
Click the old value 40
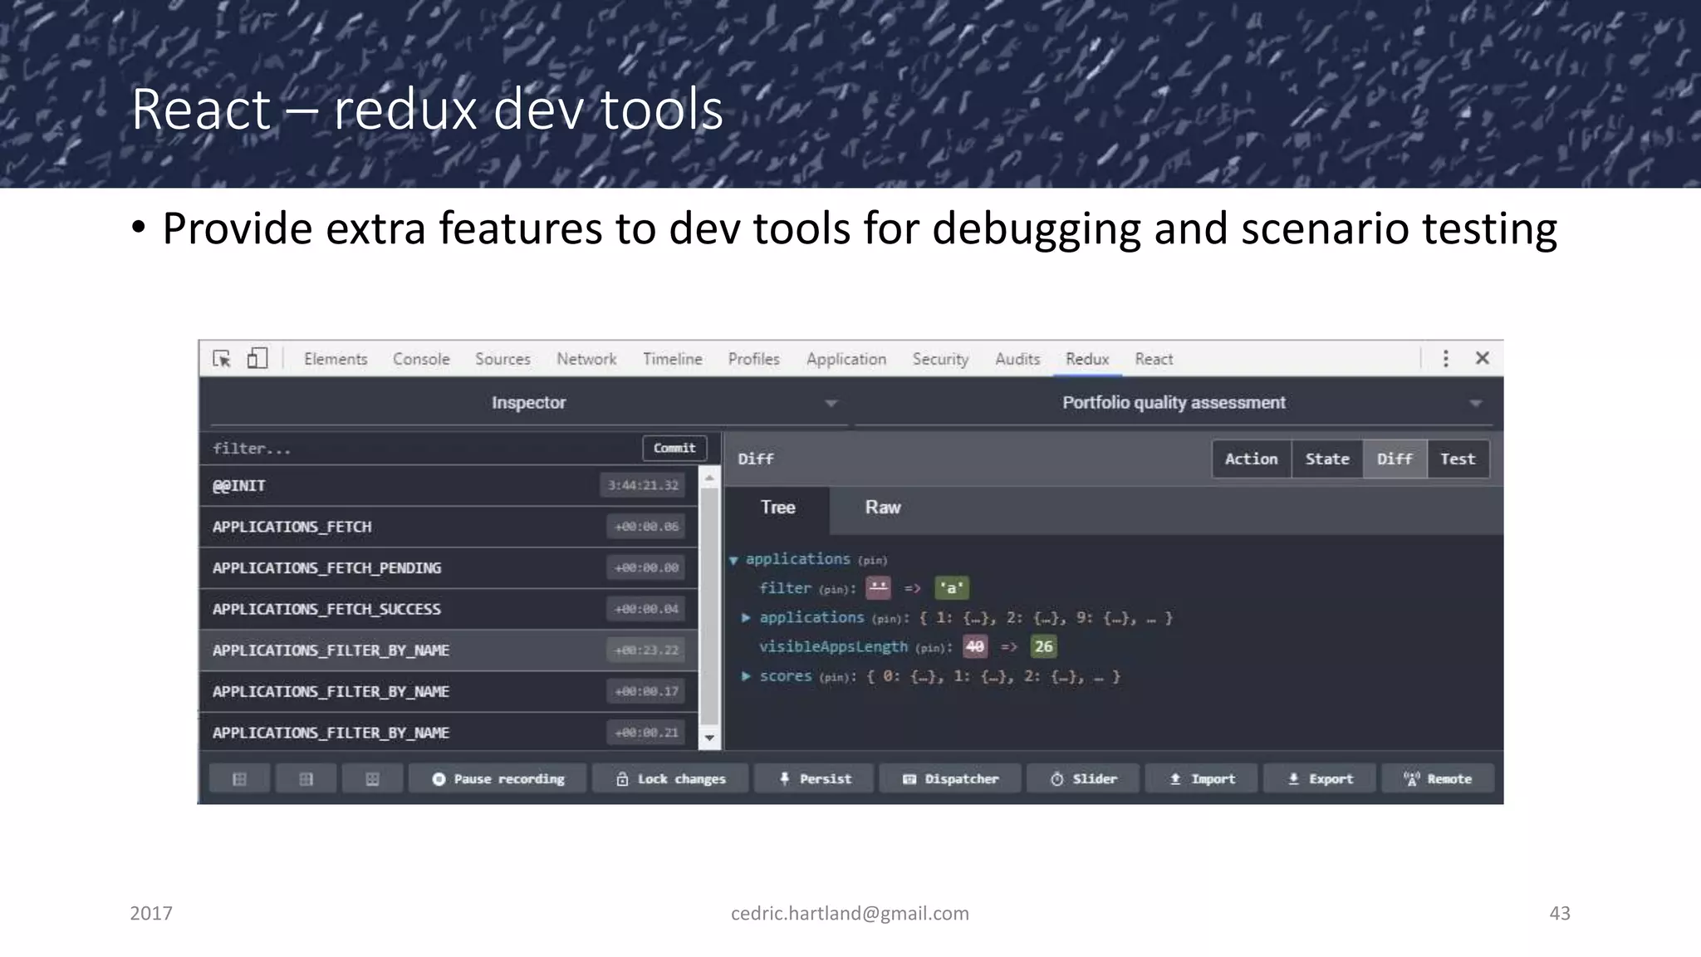(975, 646)
